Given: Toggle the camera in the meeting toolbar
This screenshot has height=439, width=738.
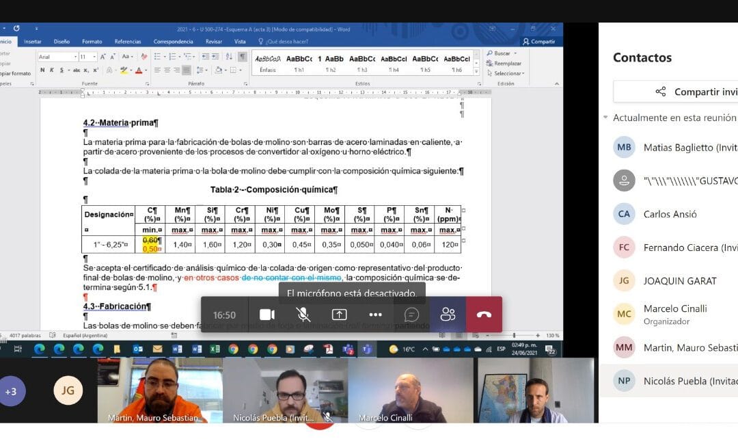Looking at the screenshot, I should coord(267,315).
